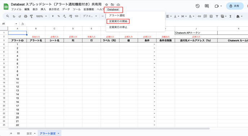Open the 100% zoom dropdown
The width and height of the screenshot is (248, 136).
point(41,16)
